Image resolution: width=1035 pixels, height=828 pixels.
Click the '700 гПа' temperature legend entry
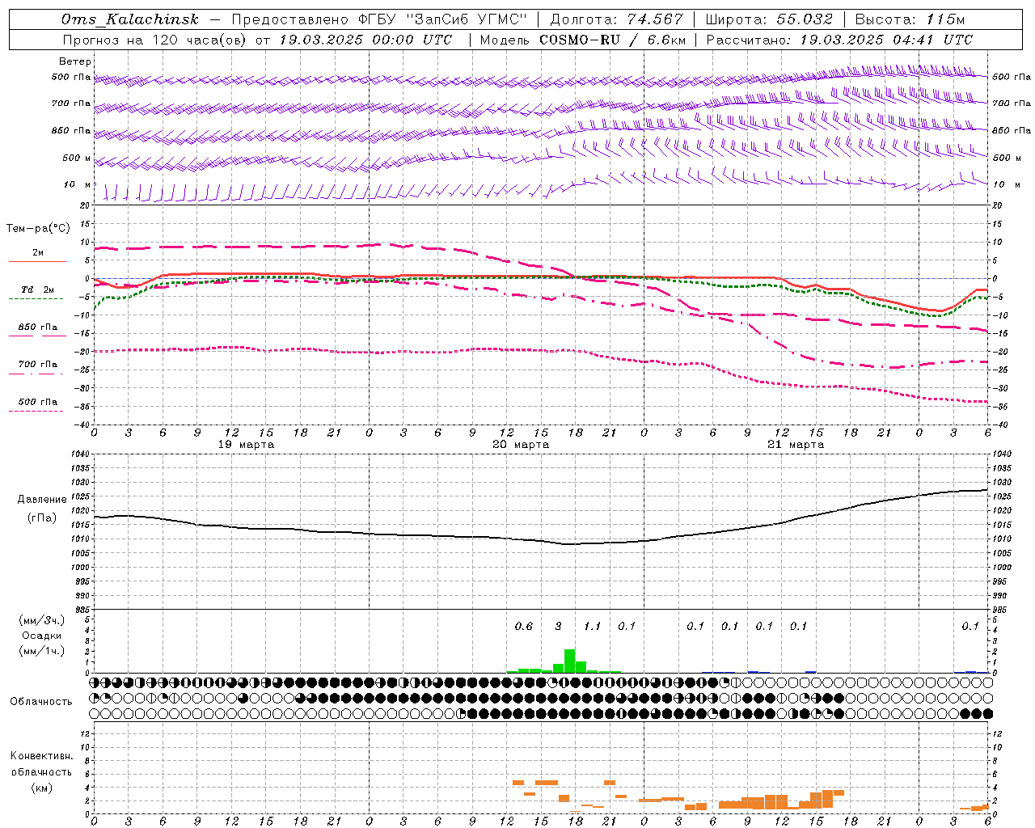(x=37, y=364)
